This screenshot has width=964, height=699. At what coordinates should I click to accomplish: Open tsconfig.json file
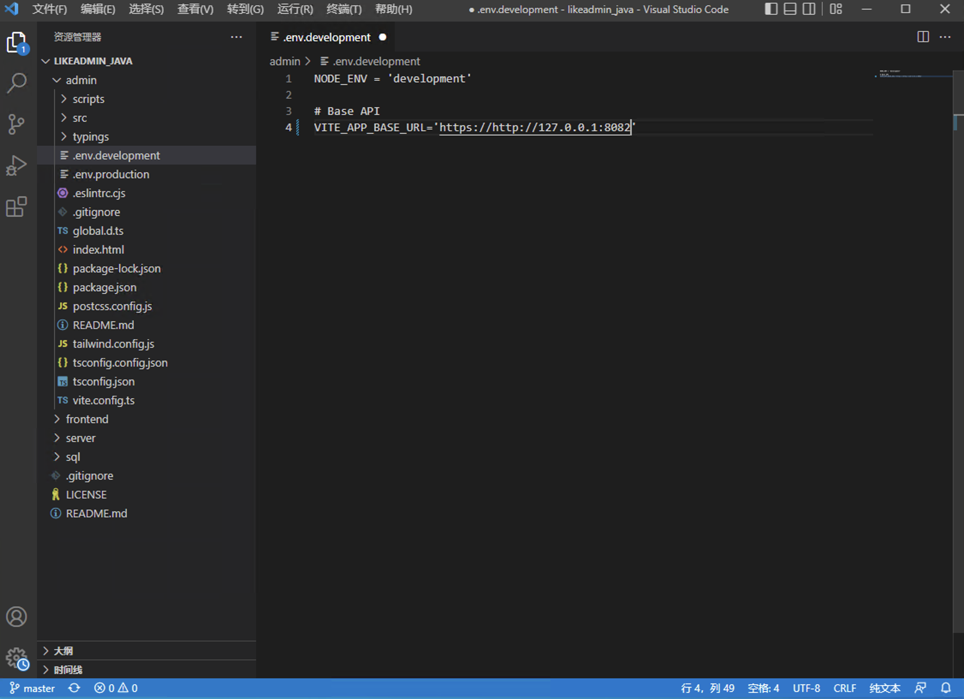(x=146, y=382)
